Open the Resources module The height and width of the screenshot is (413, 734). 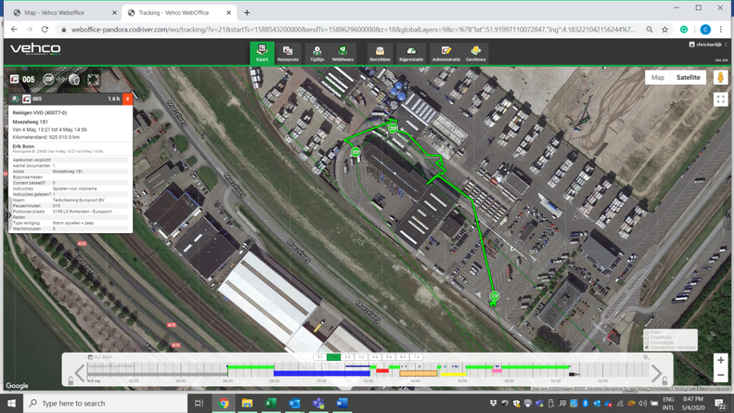tap(287, 54)
